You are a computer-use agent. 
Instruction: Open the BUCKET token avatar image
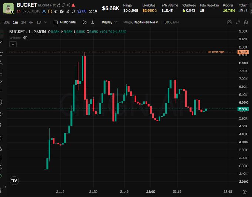coord(9,8)
